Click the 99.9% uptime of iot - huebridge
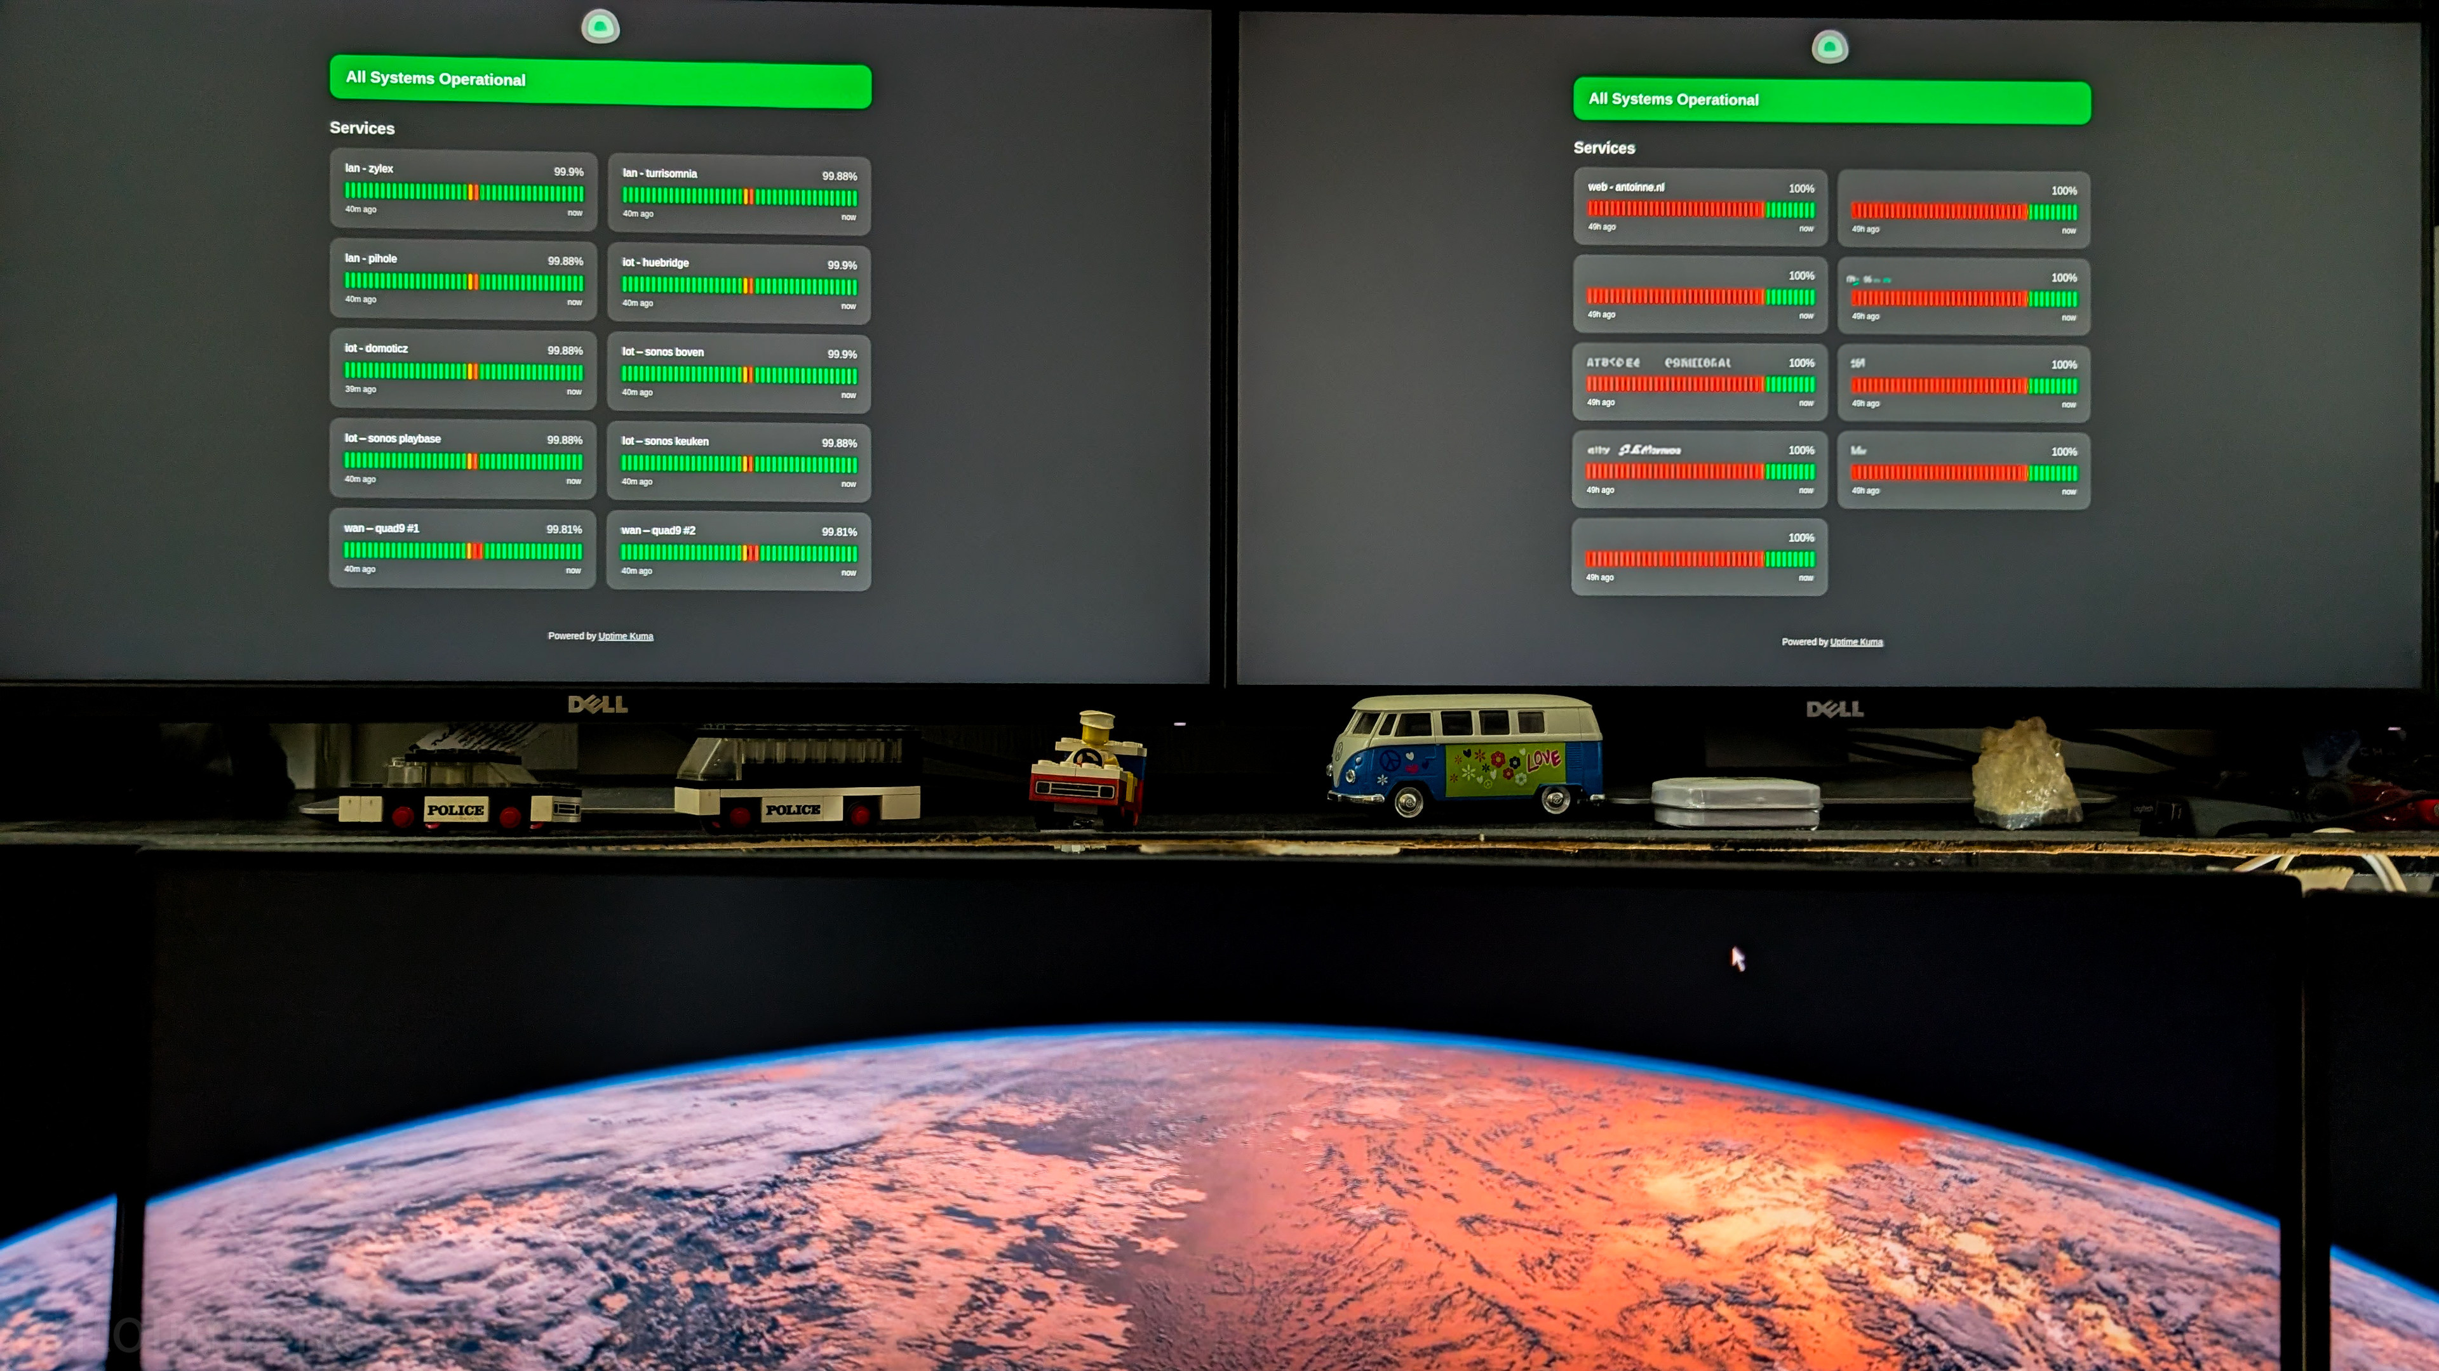 coord(842,266)
